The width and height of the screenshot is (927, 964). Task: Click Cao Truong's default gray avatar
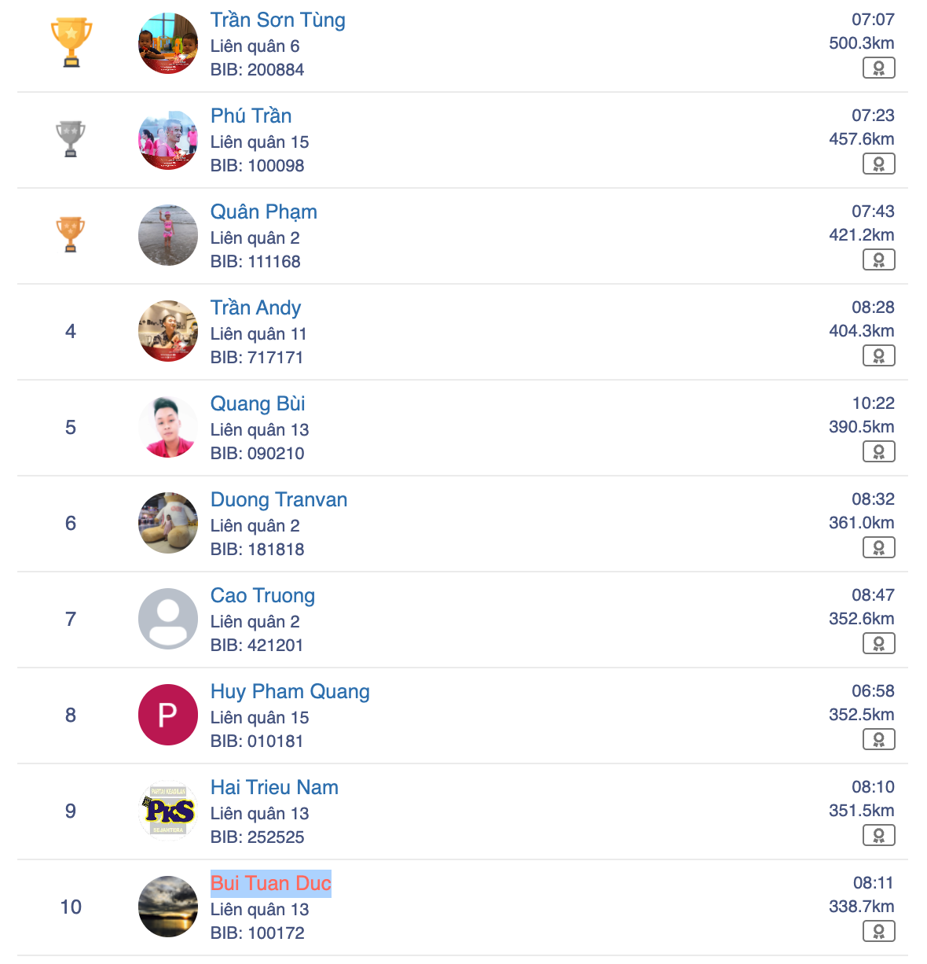pos(168,619)
